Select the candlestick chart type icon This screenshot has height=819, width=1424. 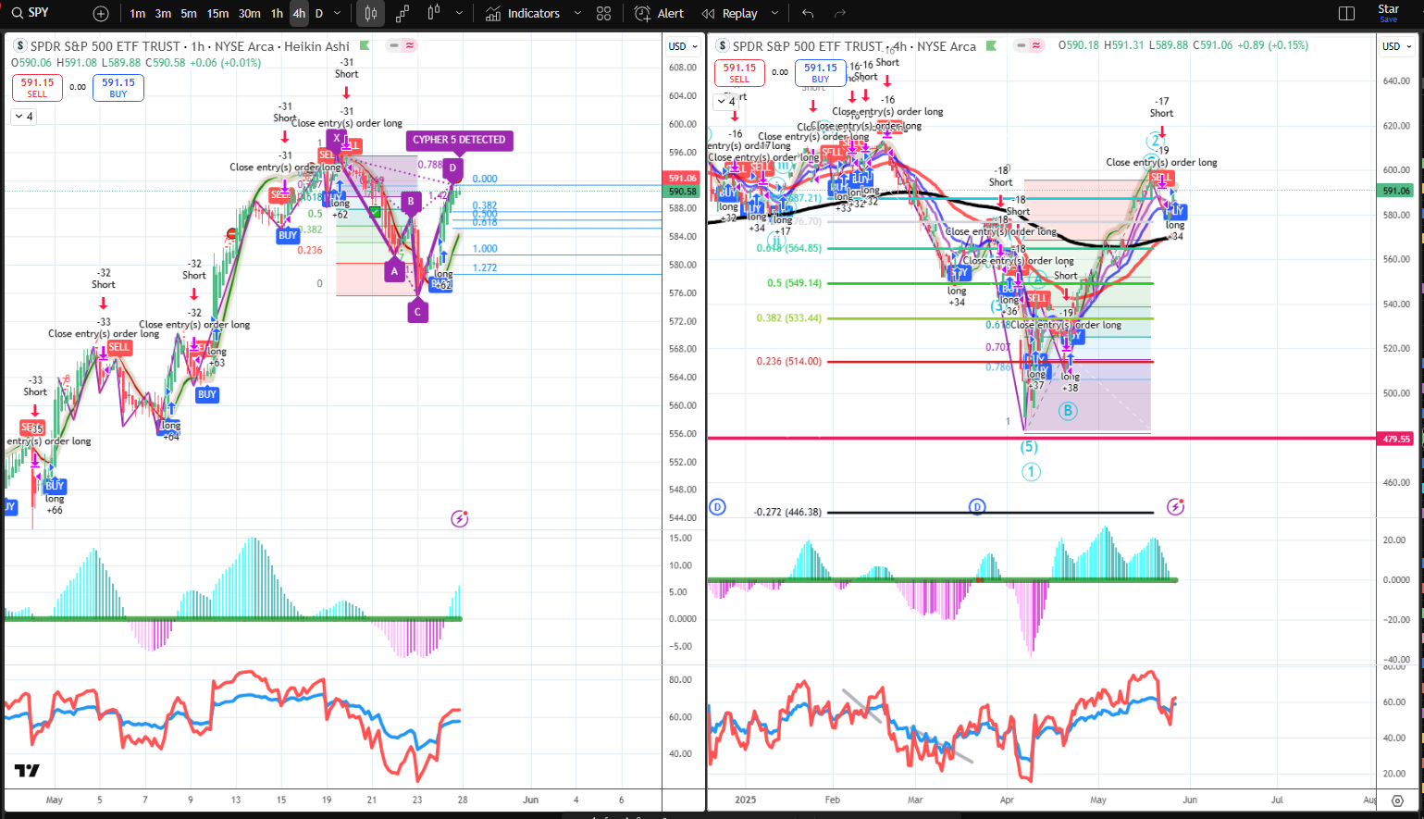370,14
